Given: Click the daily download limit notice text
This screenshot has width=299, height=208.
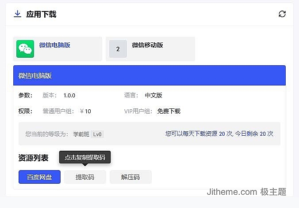Looking at the screenshot, I should (x=219, y=134).
